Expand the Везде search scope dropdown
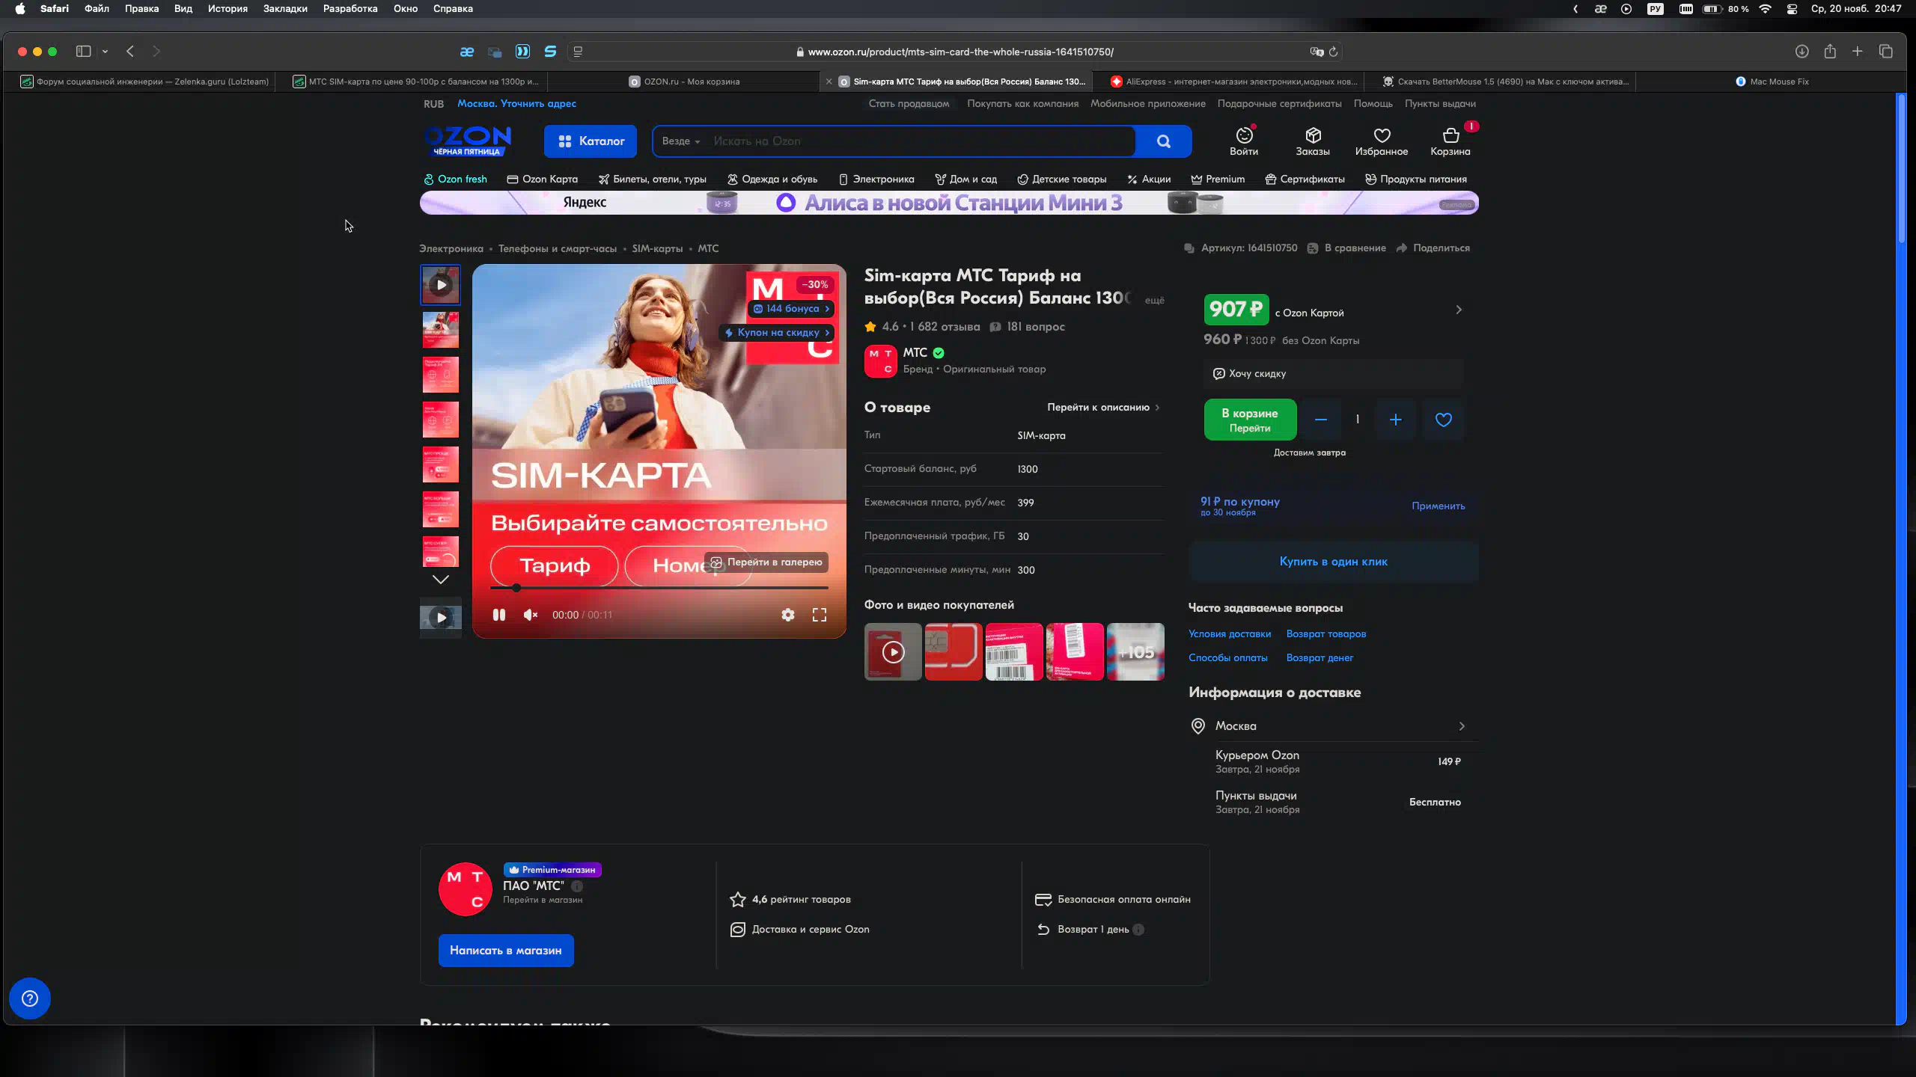 (680, 141)
